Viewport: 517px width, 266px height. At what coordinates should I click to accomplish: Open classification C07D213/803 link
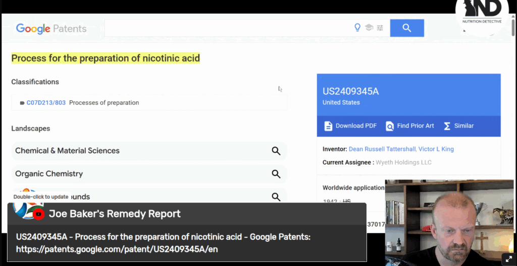click(46, 103)
